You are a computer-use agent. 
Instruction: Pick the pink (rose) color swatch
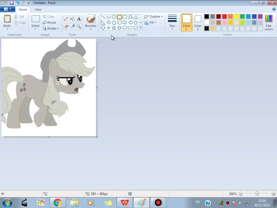225,22
